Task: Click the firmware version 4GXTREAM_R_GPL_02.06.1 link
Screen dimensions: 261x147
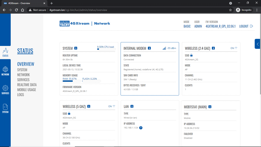Action: click(x=220, y=26)
